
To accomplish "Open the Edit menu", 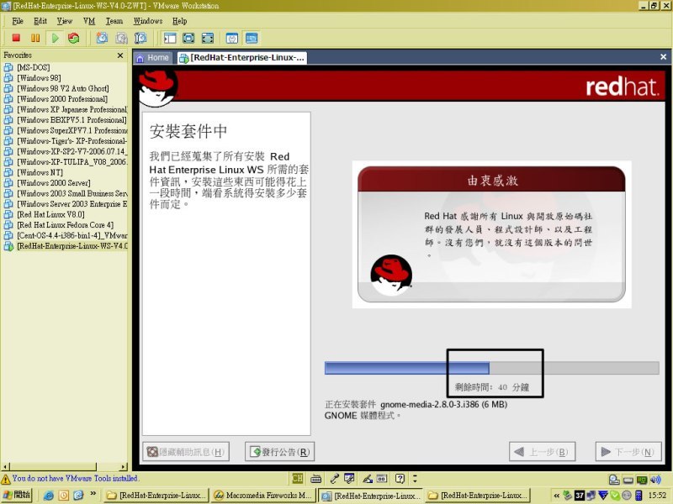I will tap(40, 21).
